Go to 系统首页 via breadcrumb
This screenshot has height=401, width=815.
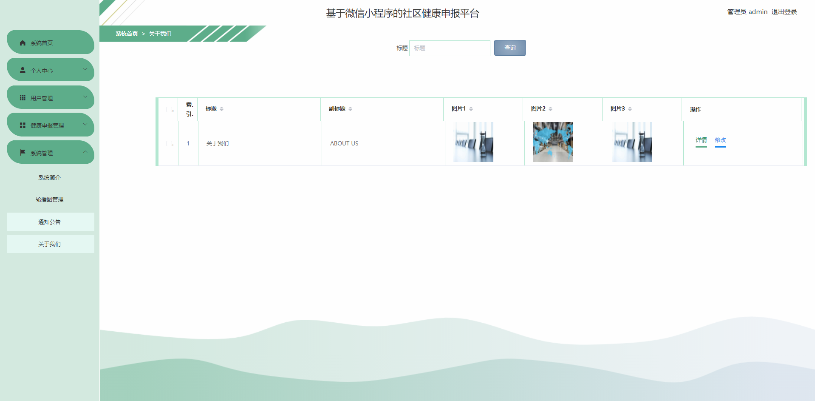127,34
